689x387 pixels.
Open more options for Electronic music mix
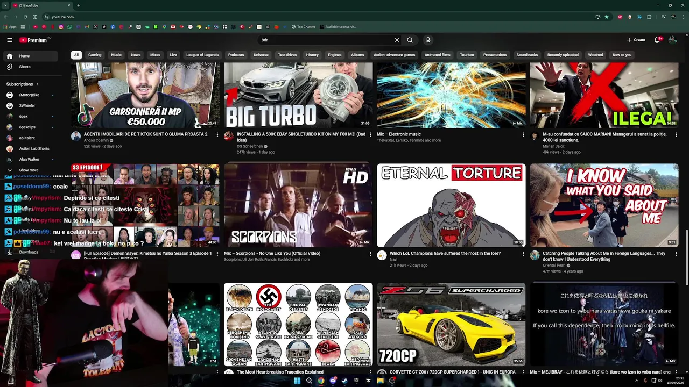click(x=523, y=135)
